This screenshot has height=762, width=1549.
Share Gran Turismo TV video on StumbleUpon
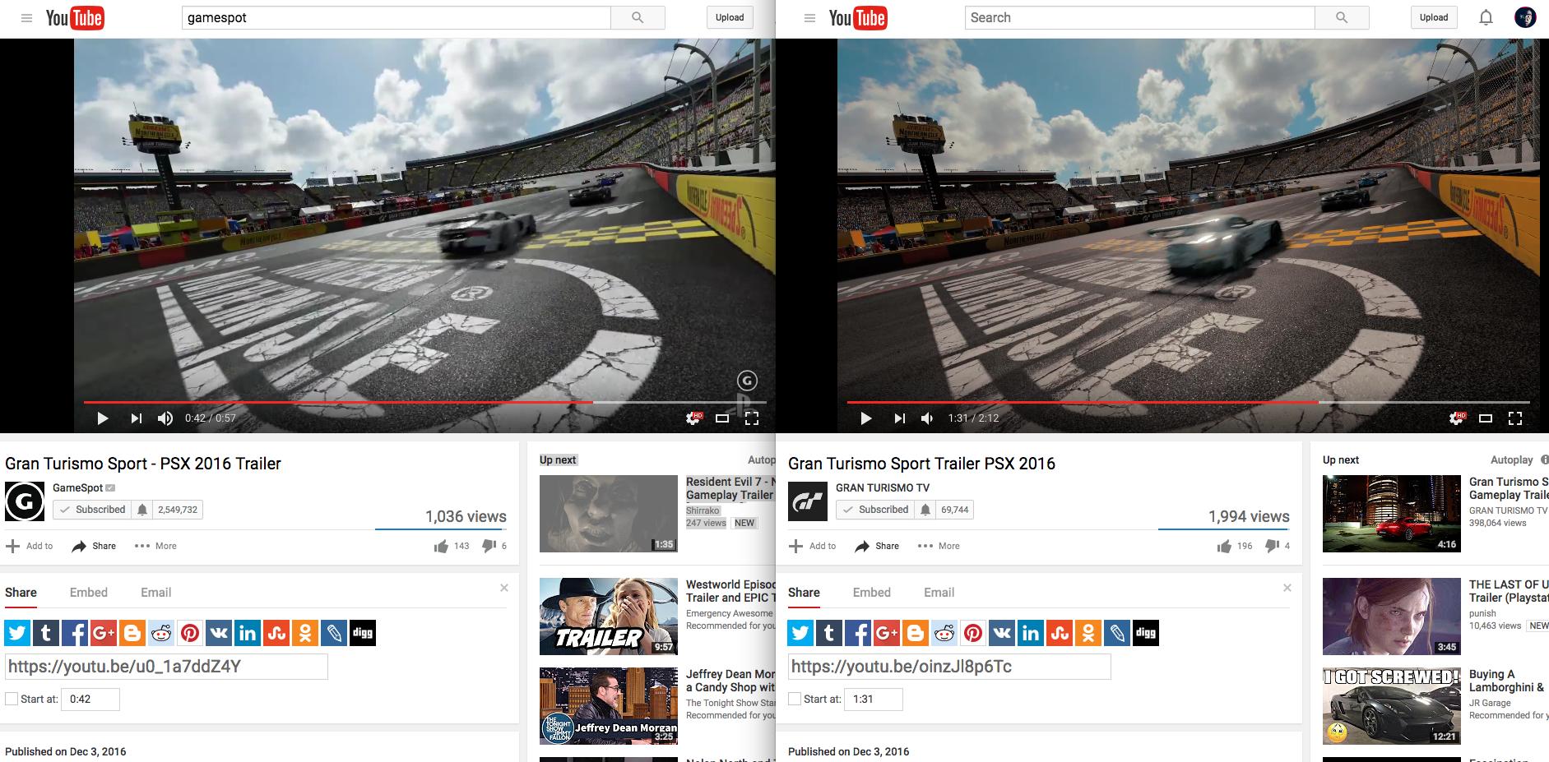click(1060, 633)
